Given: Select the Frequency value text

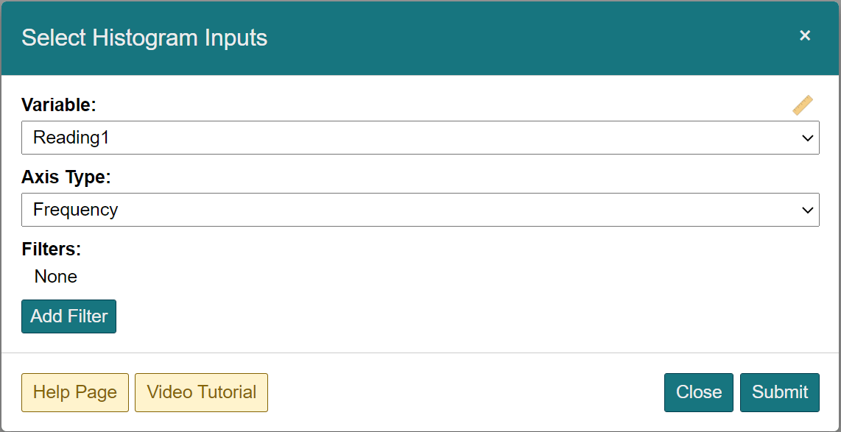Looking at the screenshot, I should click(x=76, y=210).
